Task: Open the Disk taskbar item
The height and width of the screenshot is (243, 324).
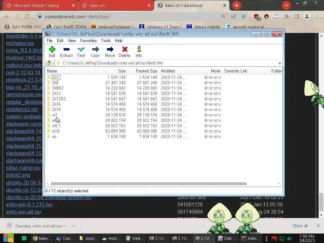Action: click(227, 239)
